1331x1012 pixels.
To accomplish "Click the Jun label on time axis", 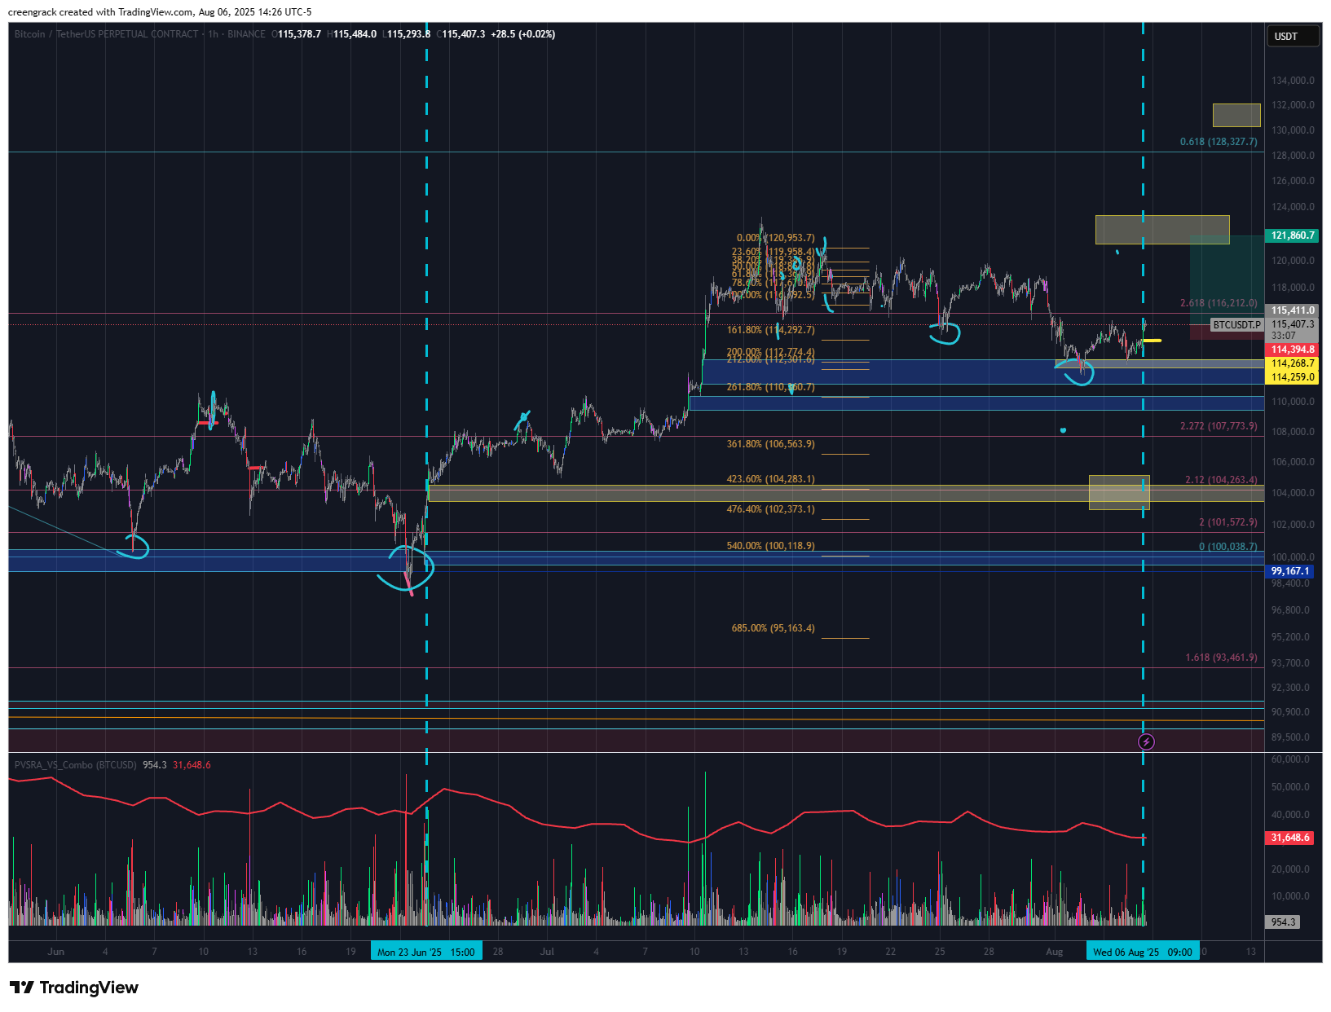I will point(55,952).
